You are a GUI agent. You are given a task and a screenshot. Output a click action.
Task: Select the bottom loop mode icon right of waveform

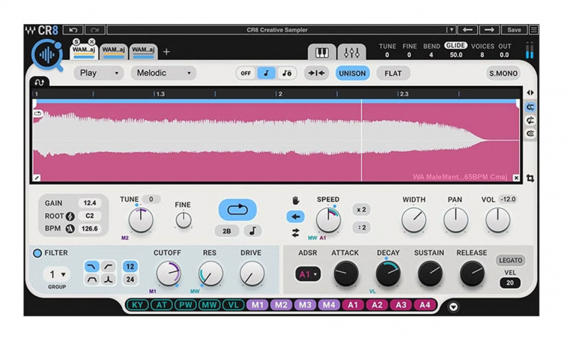point(530,133)
